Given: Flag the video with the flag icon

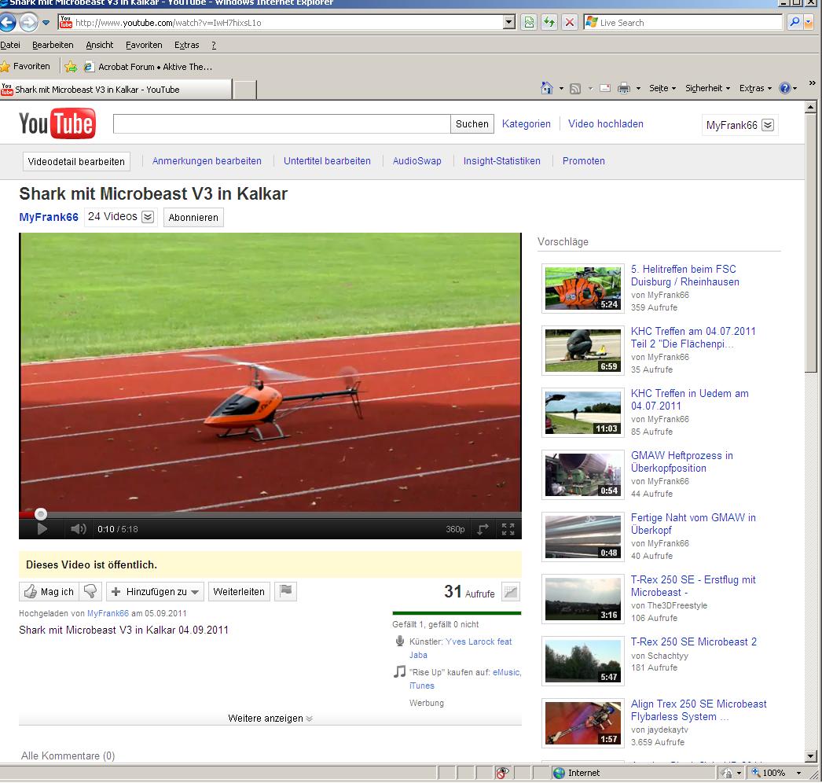Looking at the screenshot, I should (x=286, y=591).
